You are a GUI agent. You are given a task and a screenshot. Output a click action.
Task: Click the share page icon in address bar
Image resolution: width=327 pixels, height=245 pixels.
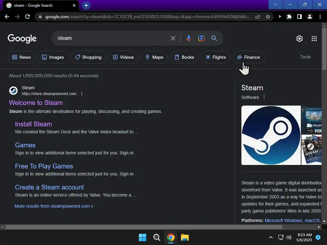click(258, 17)
